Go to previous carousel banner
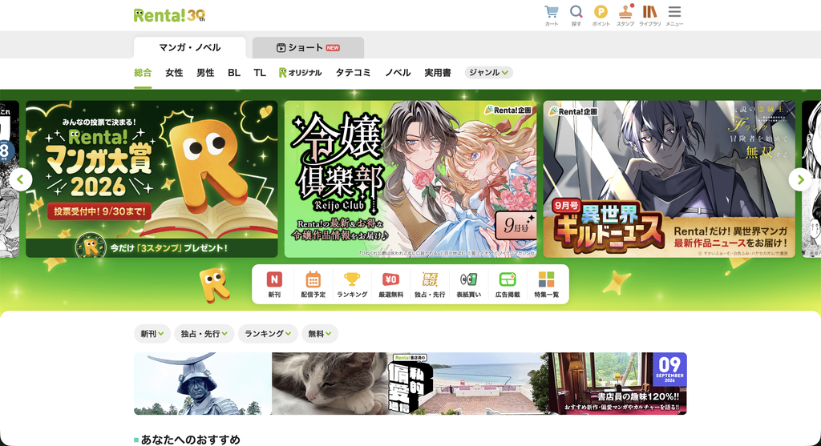 pos(20,179)
